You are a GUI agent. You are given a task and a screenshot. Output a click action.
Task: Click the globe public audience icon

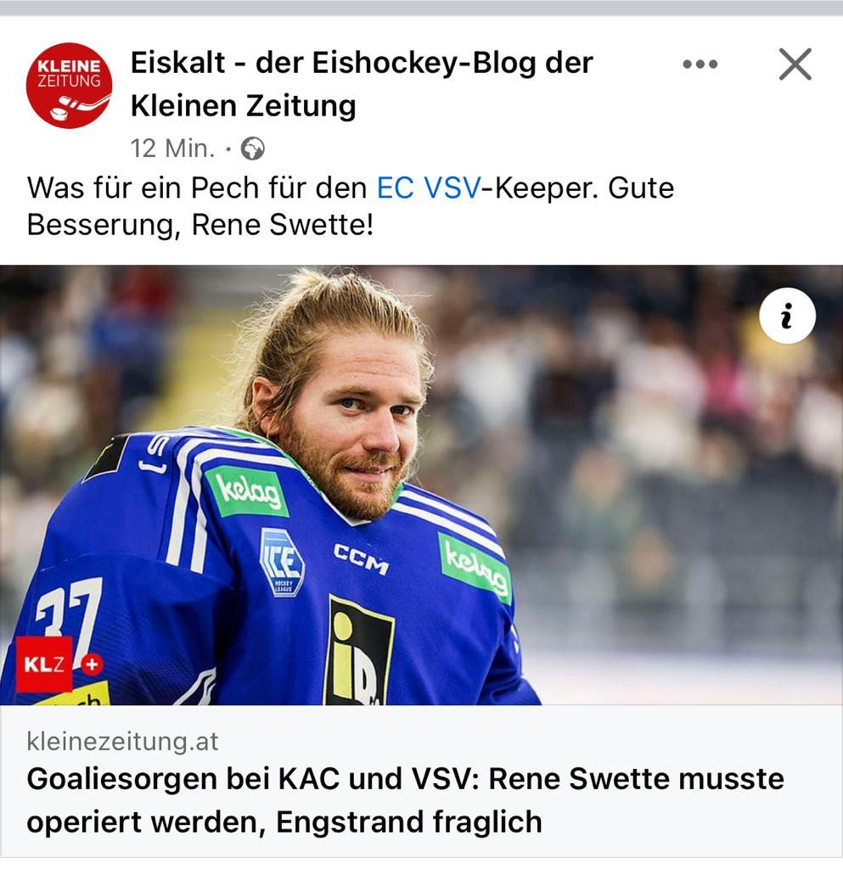click(x=252, y=149)
